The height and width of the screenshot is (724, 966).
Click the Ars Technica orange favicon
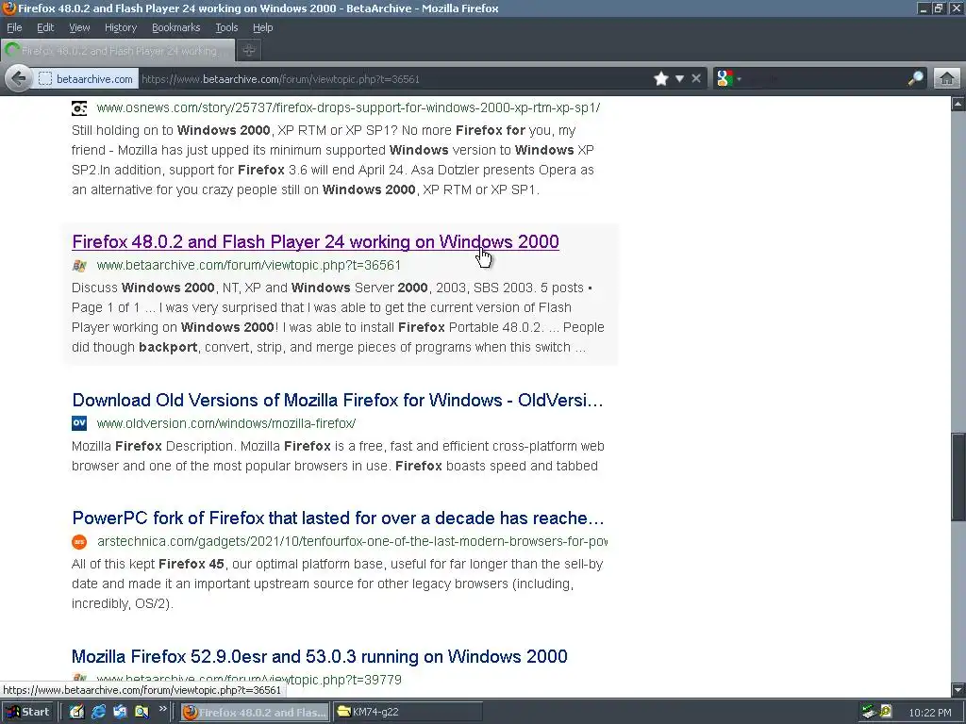pyautogui.click(x=79, y=542)
